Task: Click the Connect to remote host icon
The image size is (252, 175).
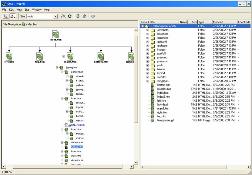Action: click(63, 16)
